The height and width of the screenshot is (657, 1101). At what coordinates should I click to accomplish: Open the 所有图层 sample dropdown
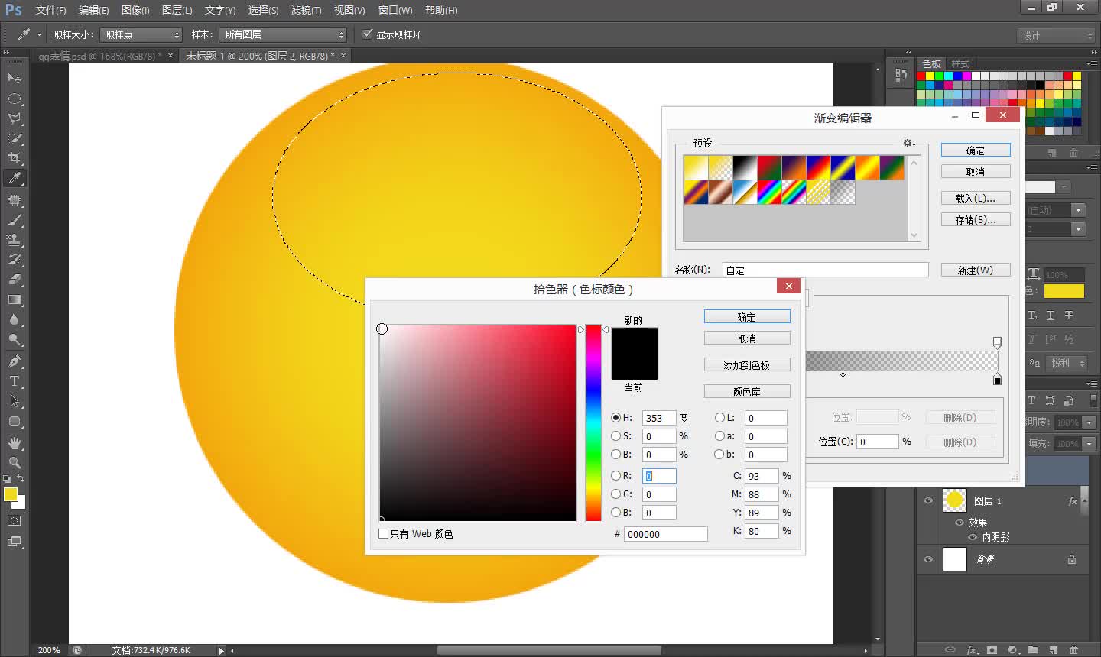(283, 34)
